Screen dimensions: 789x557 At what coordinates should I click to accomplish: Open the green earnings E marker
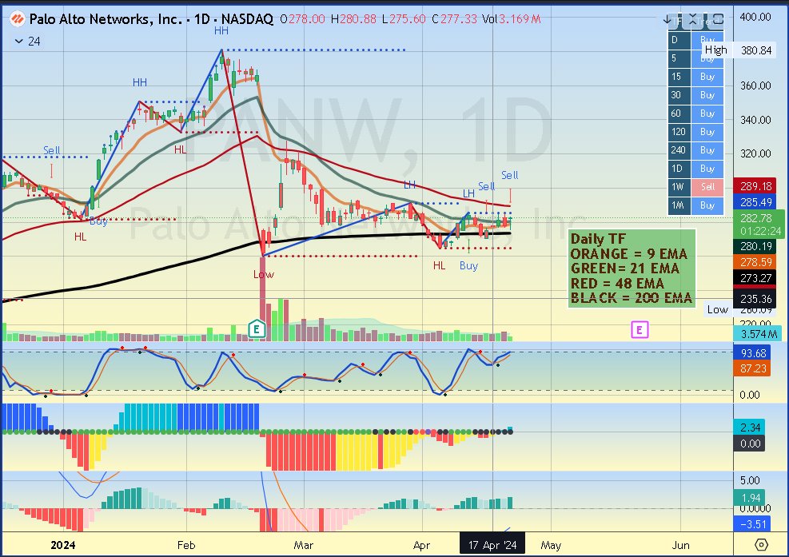pyautogui.click(x=257, y=329)
